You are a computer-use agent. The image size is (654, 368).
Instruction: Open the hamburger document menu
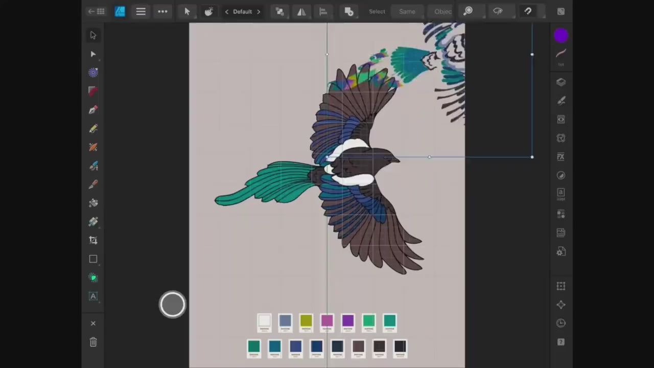141,11
